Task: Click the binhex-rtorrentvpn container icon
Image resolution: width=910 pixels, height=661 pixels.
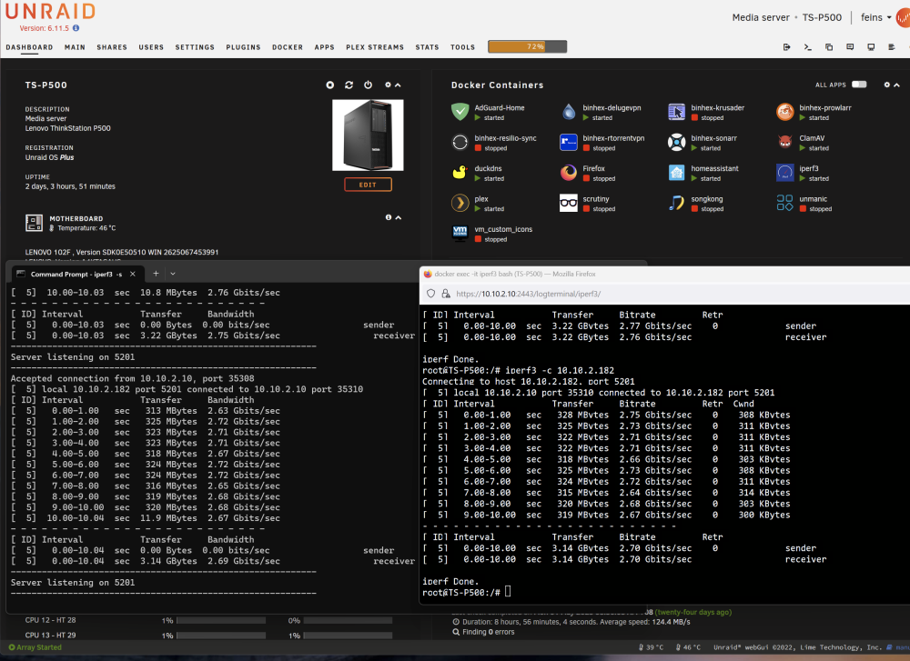Action: 569,142
